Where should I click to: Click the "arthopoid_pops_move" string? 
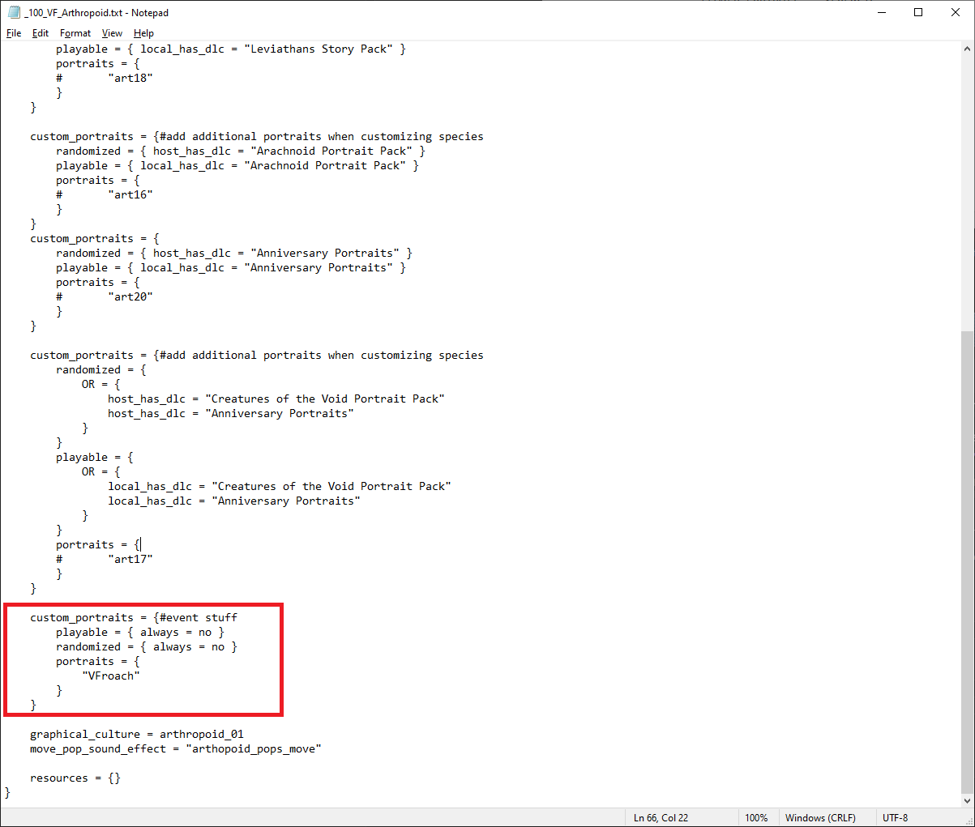[x=254, y=748]
